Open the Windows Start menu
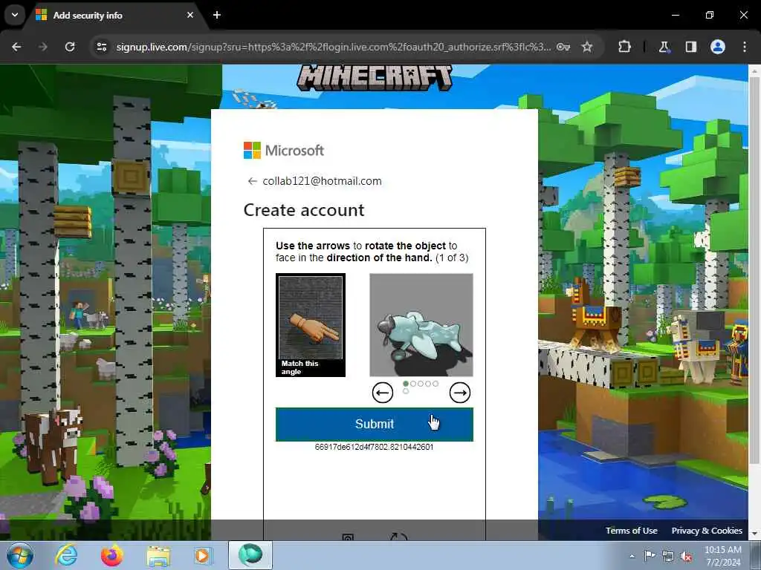The width and height of the screenshot is (761, 570). pos(20,555)
